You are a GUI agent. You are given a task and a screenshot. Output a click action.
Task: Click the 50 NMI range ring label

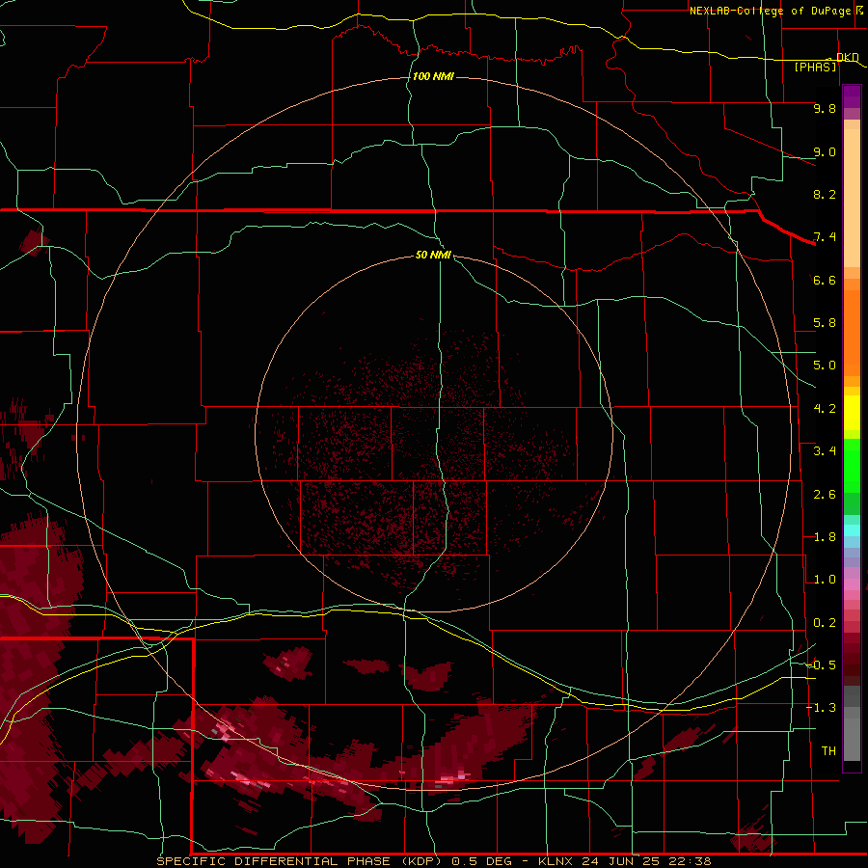coord(433,255)
